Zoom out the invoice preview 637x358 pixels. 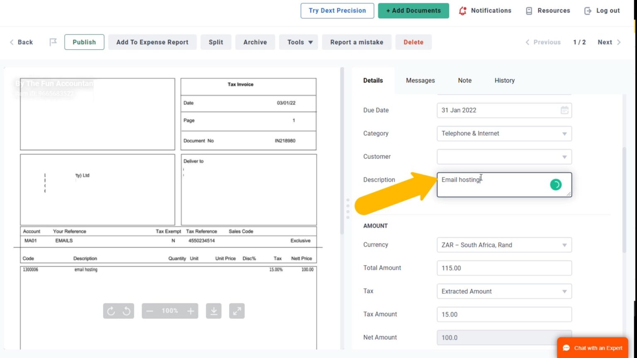[150, 311]
